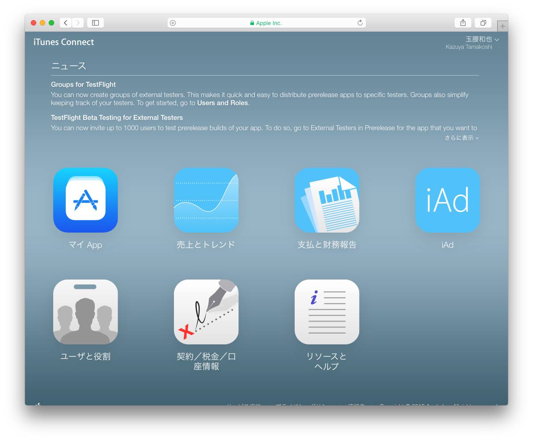This screenshot has width=533, height=441.
Task: Open 売上とトレンド (Sales and Trends)
Action: click(206, 200)
